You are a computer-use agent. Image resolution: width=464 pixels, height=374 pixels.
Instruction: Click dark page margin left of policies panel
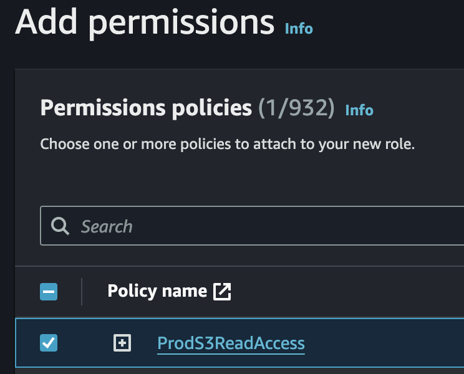coord(7,218)
